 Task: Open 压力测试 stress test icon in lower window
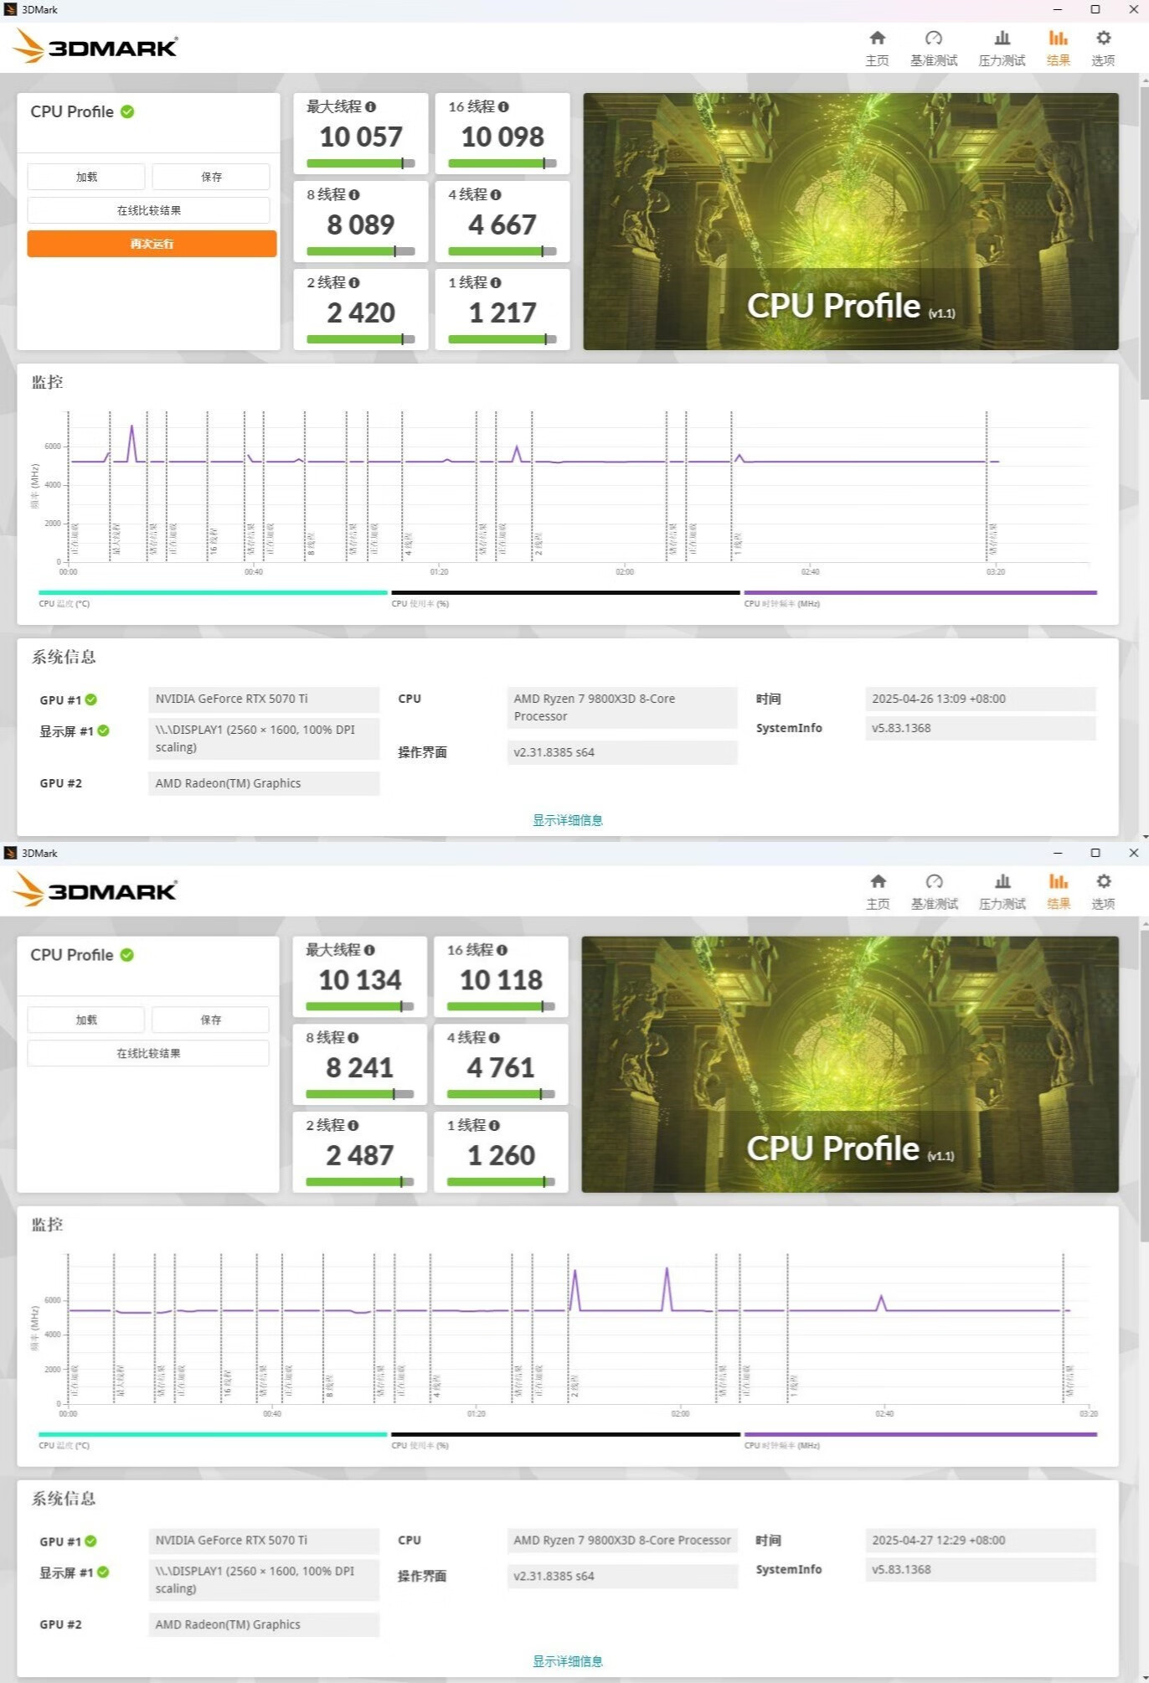[1002, 882]
